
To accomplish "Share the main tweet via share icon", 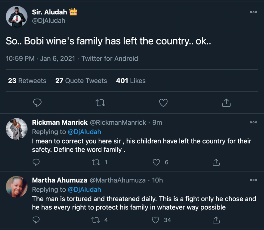I will pos(226,102).
